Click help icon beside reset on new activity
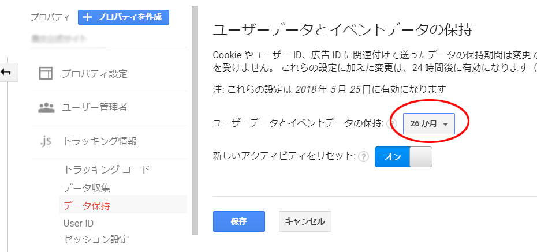The width and height of the screenshot is (537, 252). pos(363,157)
